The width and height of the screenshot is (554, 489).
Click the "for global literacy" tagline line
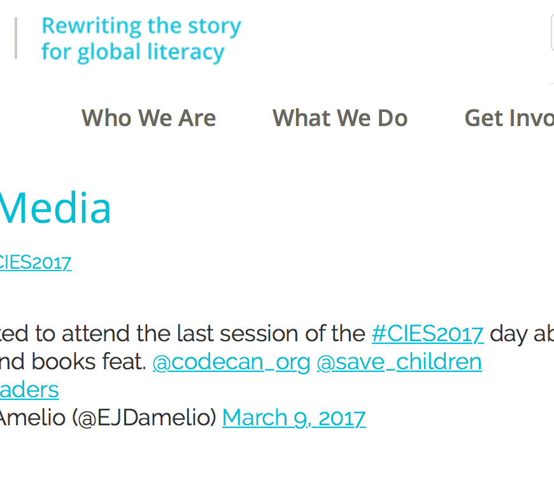point(132,52)
